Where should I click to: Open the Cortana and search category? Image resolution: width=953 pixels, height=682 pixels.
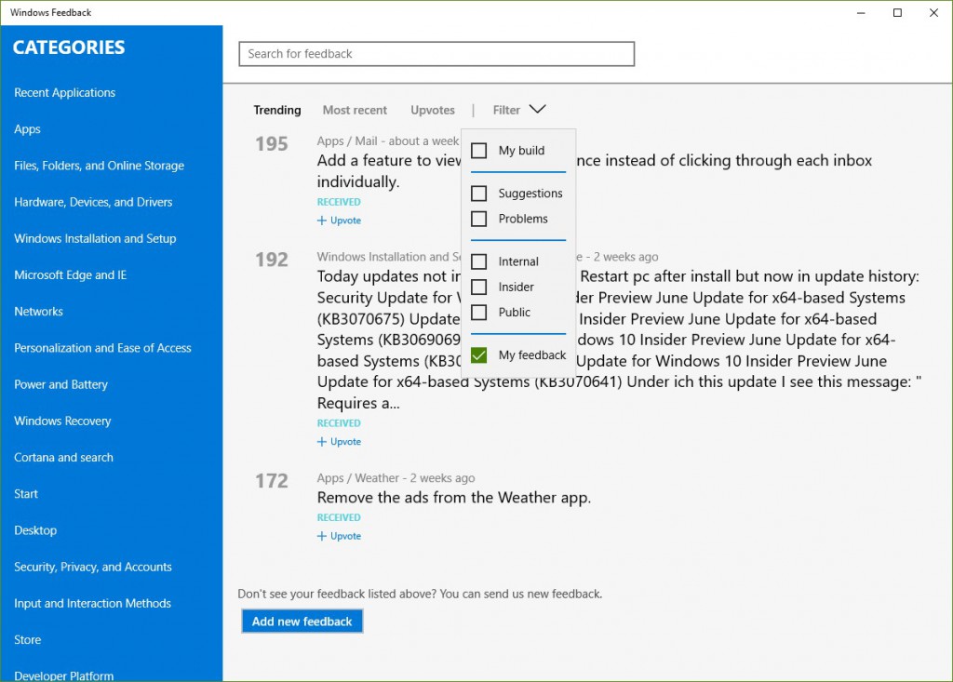coord(64,457)
